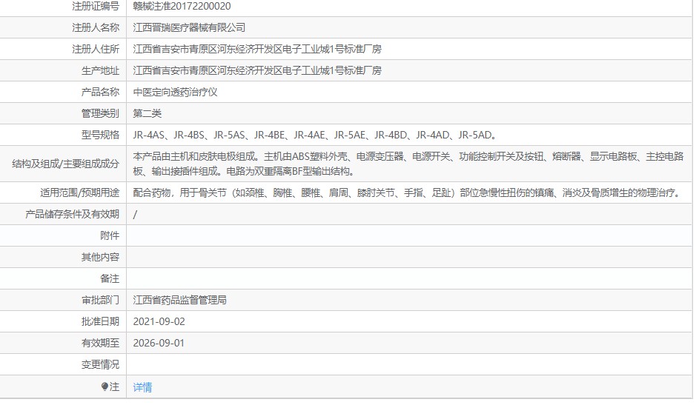Click the 注册人住所 label
Image resolution: width=696 pixels, height=405 pixels.
click(x=96, y=49)
